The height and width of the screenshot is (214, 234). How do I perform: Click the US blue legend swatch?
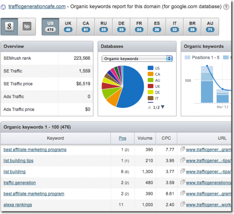pos(151,68)
